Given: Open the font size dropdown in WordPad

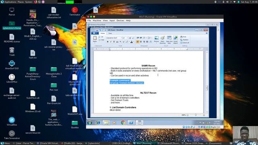Looking at the screenshot, I should (127, 38).
